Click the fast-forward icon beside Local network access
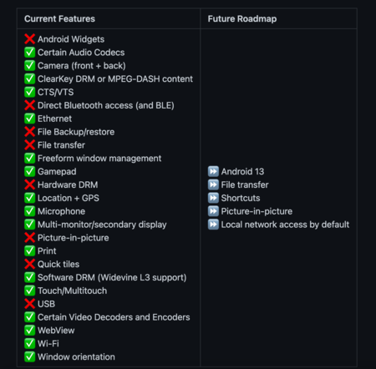Viewport: 376px width, 369px height. tap(213, 225)
